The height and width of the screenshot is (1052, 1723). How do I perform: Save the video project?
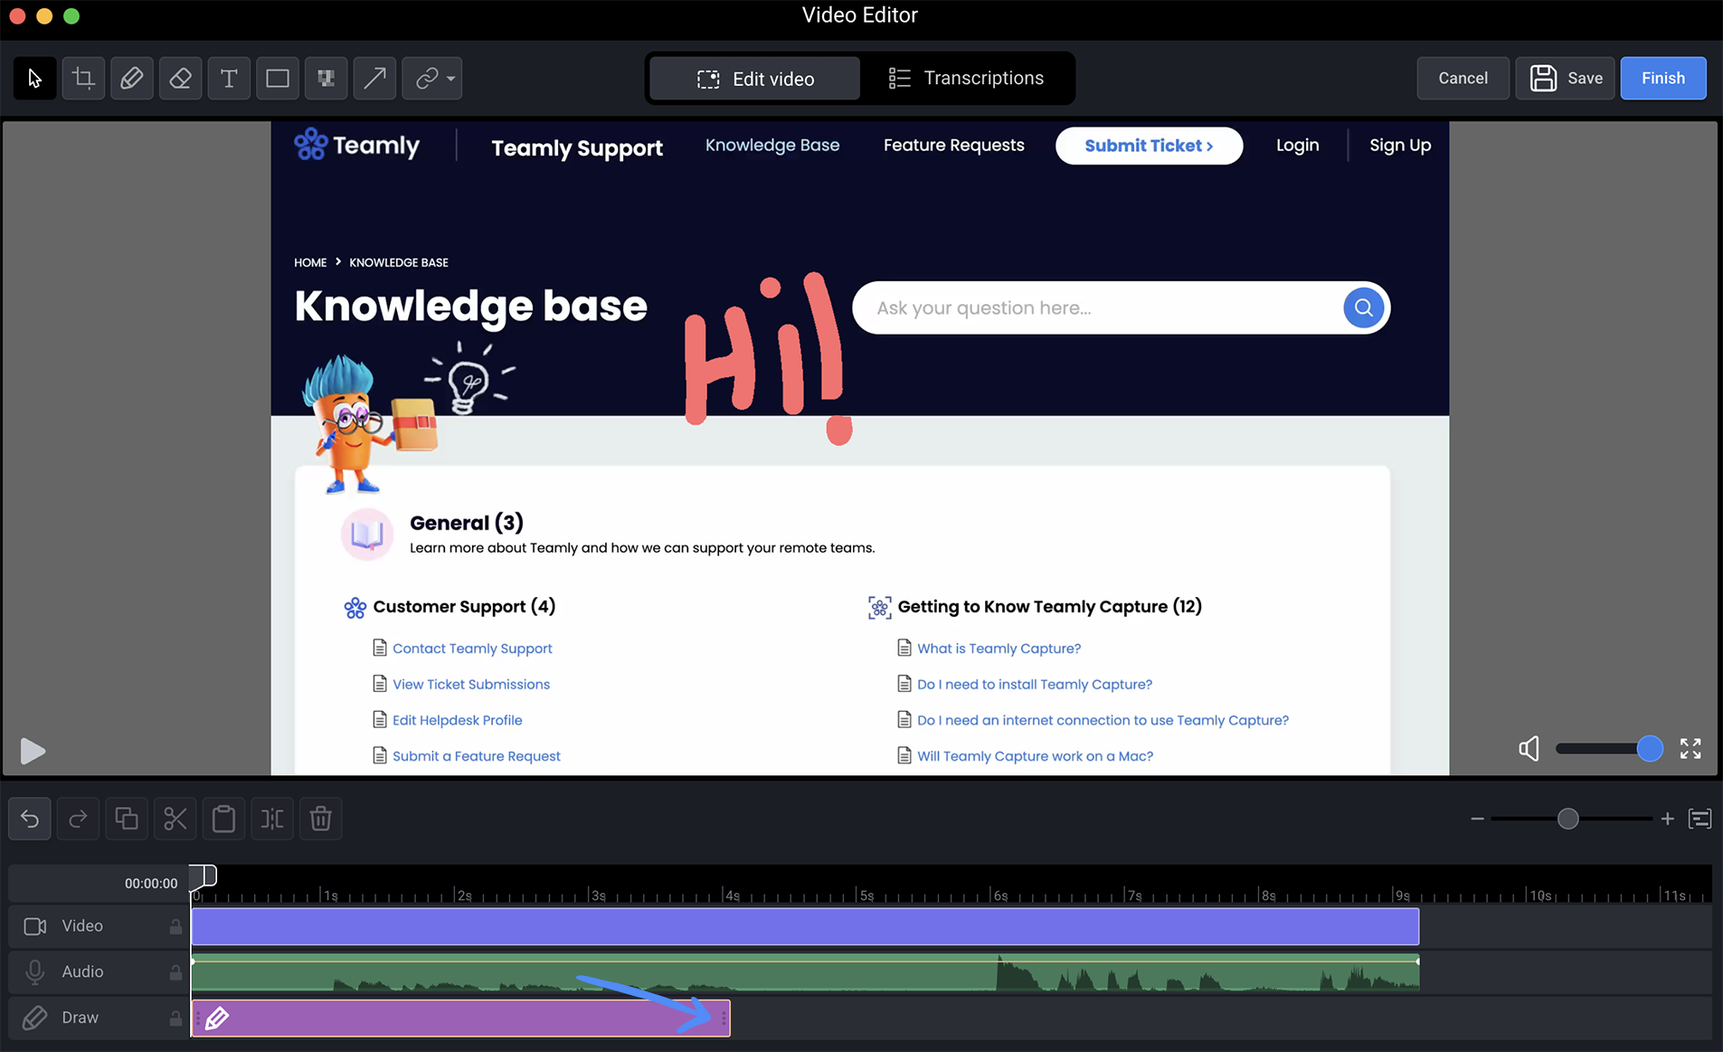[1566, 79]
